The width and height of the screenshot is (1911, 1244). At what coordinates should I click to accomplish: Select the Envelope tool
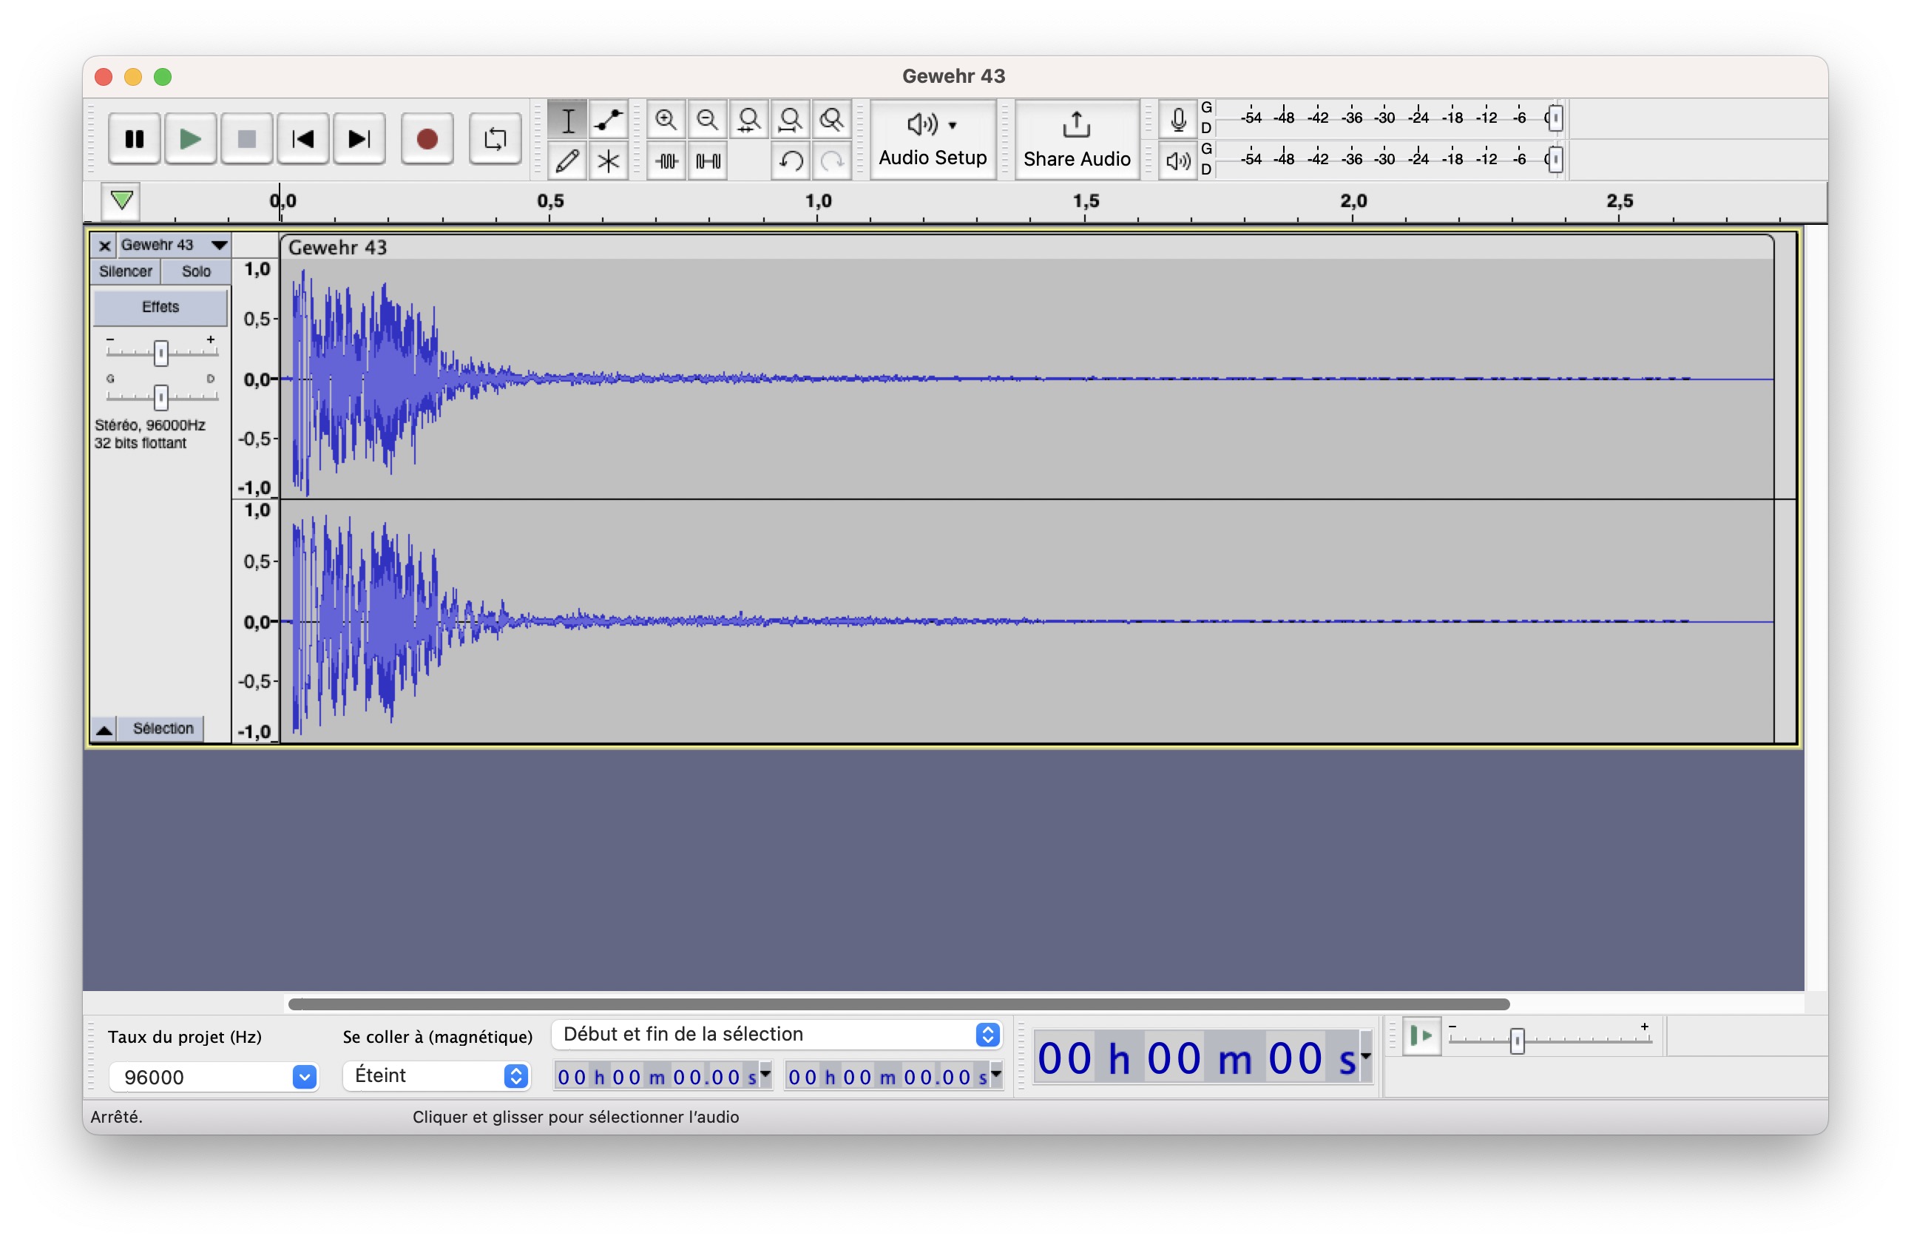click(x=608, y=119)
